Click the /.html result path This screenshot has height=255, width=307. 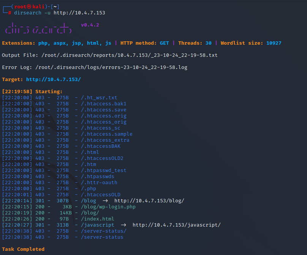coord(90,152)
